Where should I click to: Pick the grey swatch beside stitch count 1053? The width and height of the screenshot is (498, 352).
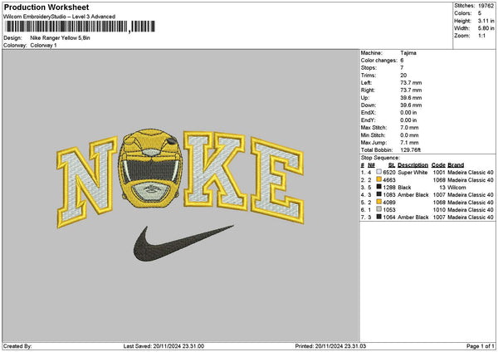[378, 209]
